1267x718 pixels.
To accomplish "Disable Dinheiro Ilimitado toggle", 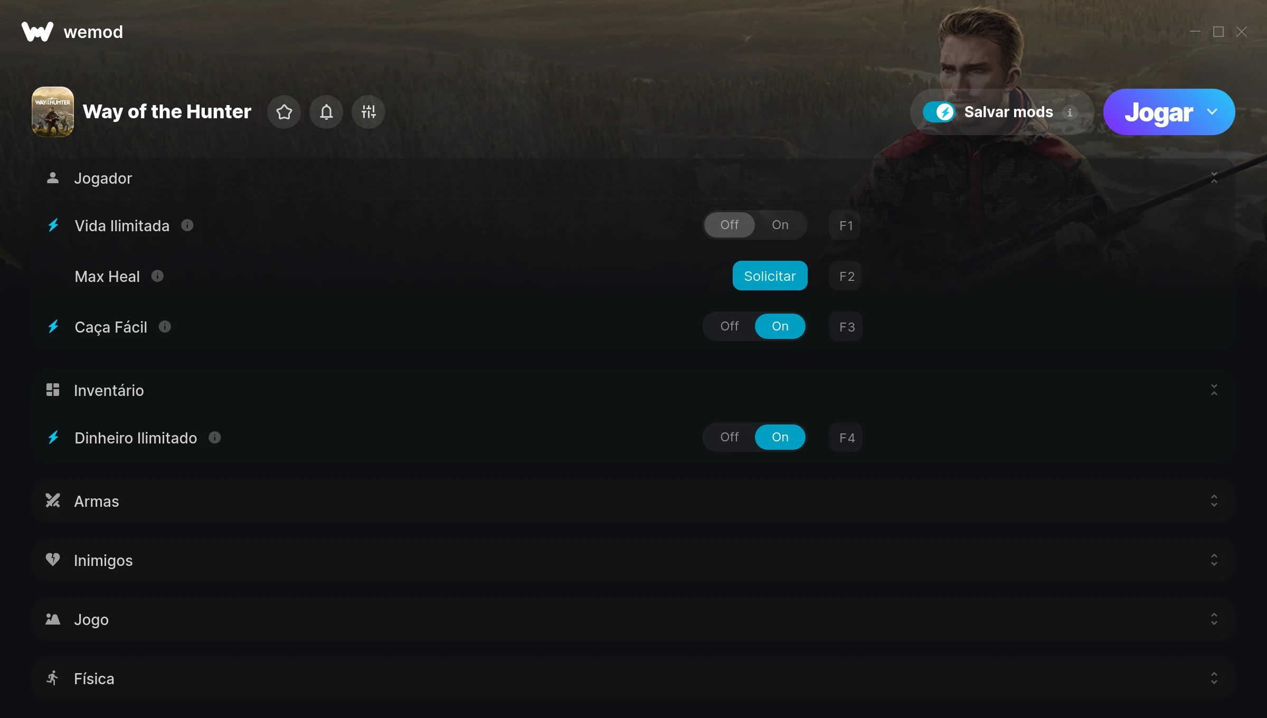I will 730,437.
